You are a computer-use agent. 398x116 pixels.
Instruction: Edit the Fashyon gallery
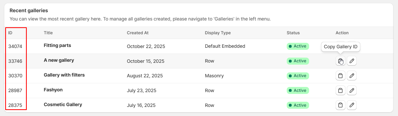click(x=352, y=91)
